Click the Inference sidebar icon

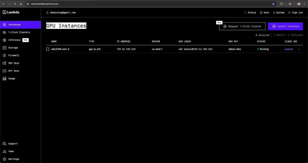5,40
